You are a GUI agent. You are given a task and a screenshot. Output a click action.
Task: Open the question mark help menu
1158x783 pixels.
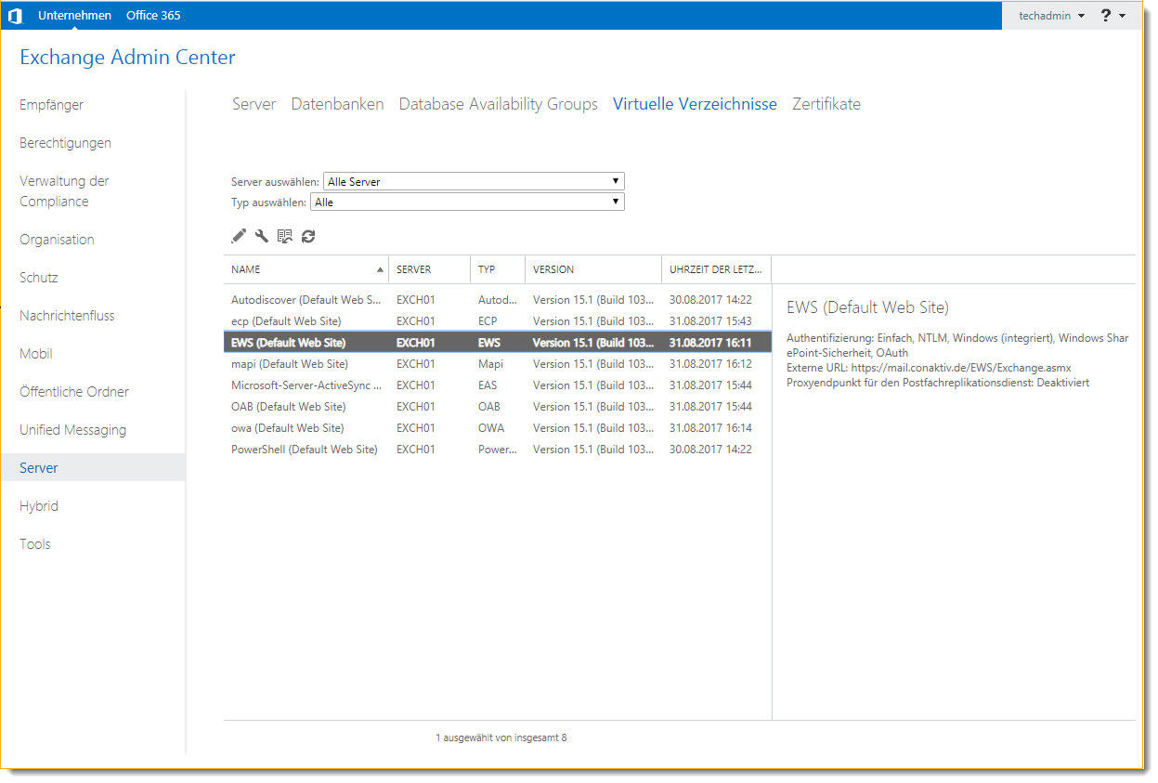[1112, 16]
